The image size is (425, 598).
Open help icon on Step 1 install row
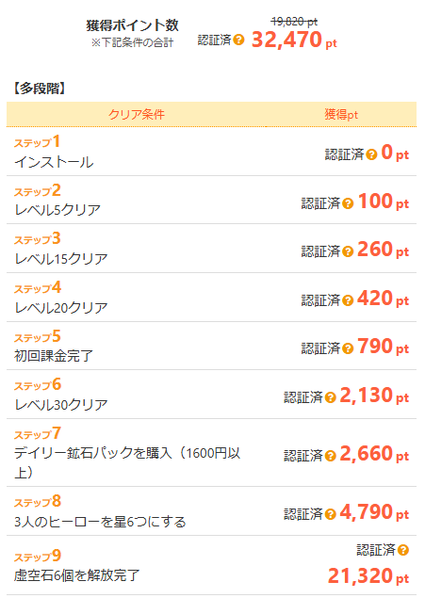pos(371,154)
